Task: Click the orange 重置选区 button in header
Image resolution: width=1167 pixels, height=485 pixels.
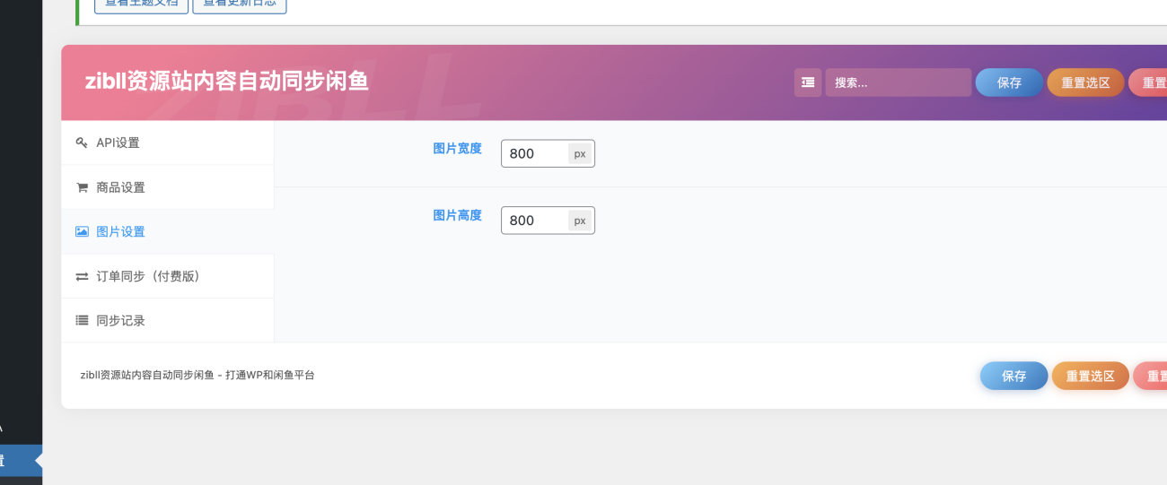Action: (1085, 82)
